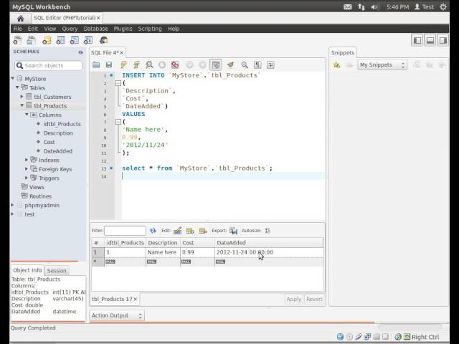459x344 pixels.
Task: Execute the query with the lightning bolt
Action: tap(123, 64)
